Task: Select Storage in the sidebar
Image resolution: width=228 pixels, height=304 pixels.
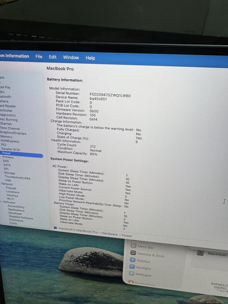Action: tap(9, 173)
